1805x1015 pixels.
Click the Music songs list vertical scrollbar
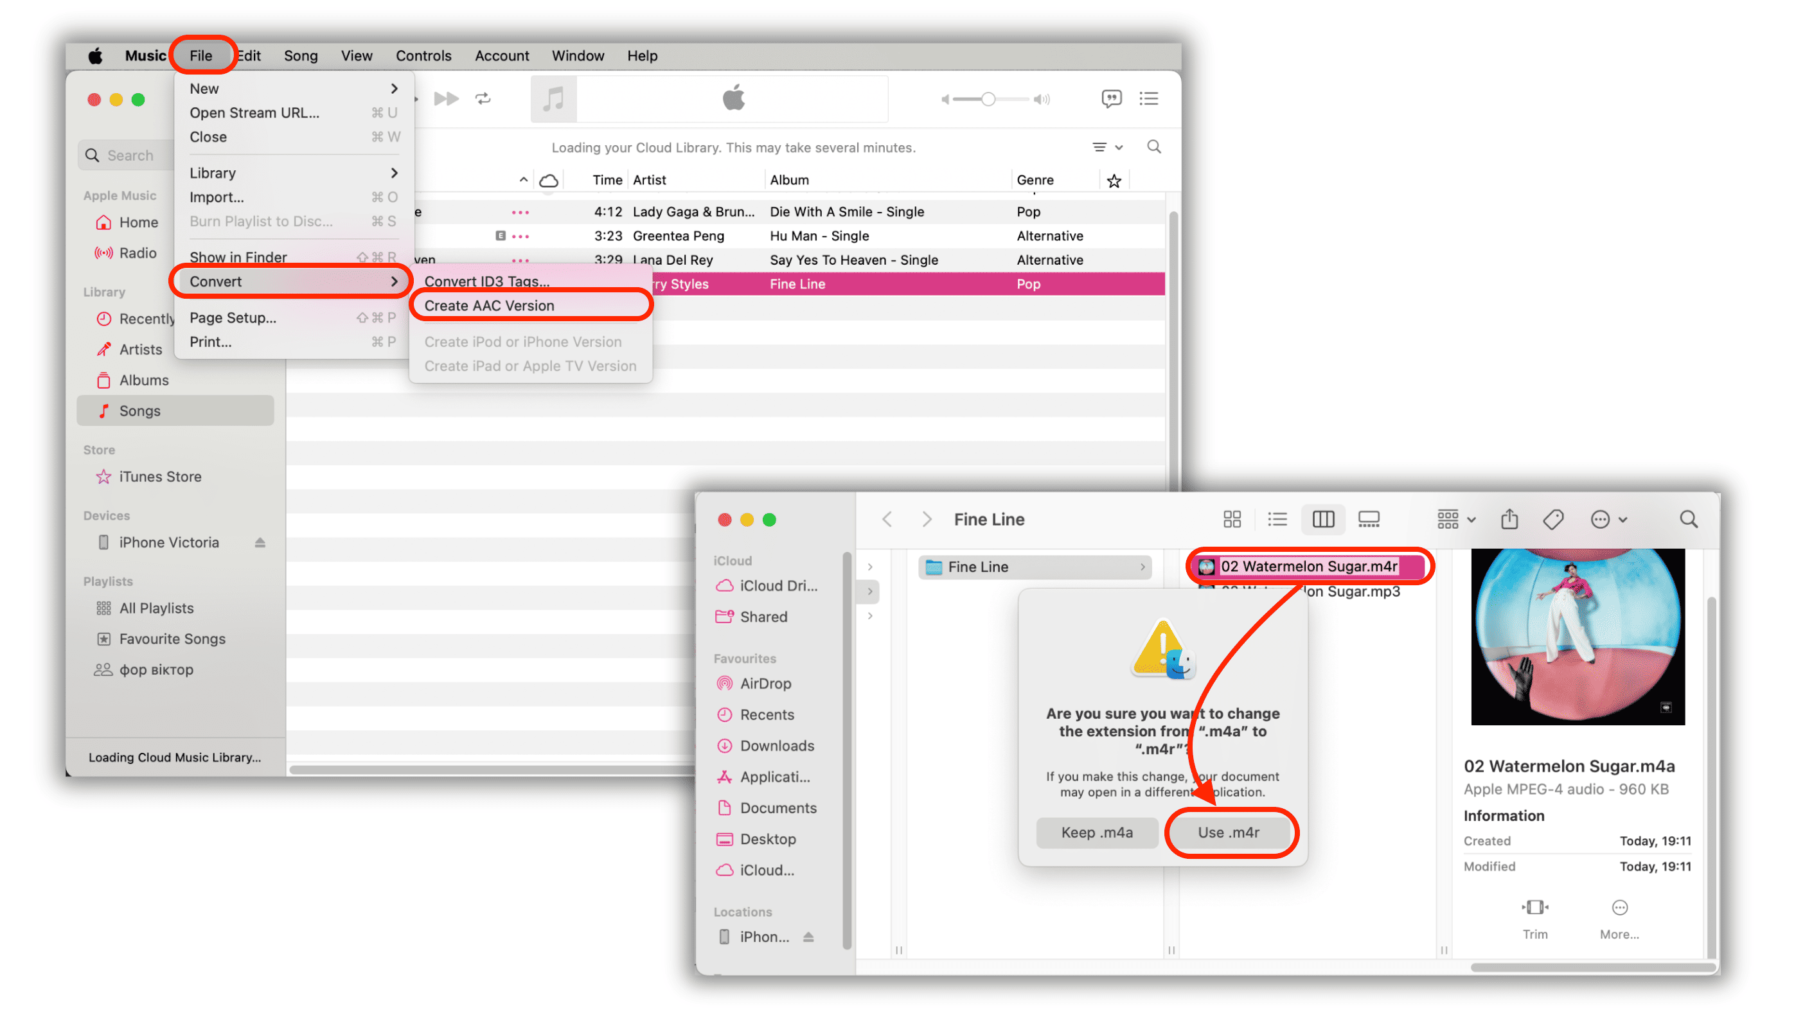(1173, 350)
